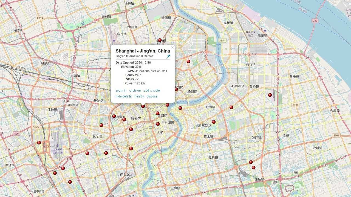Click the blue pin icon in popup
This screenshot has width=351, height=197.
[x=168, y=56]
